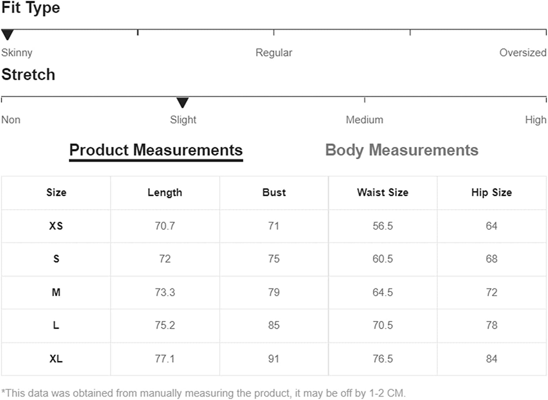Select the XL size row label
548x400 pixels.
point(56,359)
